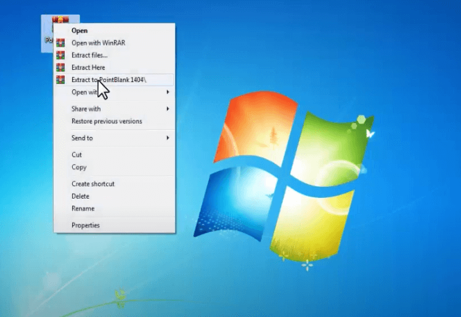Expand the Send to submenu arrow
461x317 pixels.
[168, 138]
